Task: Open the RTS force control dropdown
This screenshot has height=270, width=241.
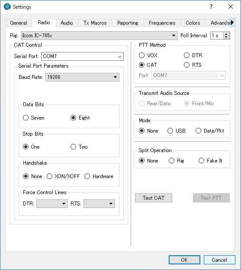Action: (x=99, y=204)
